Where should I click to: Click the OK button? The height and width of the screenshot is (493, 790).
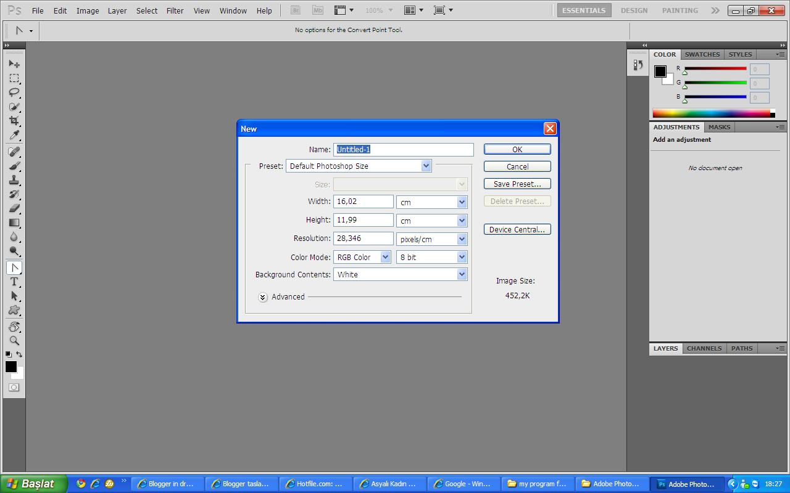pos(517,149)
